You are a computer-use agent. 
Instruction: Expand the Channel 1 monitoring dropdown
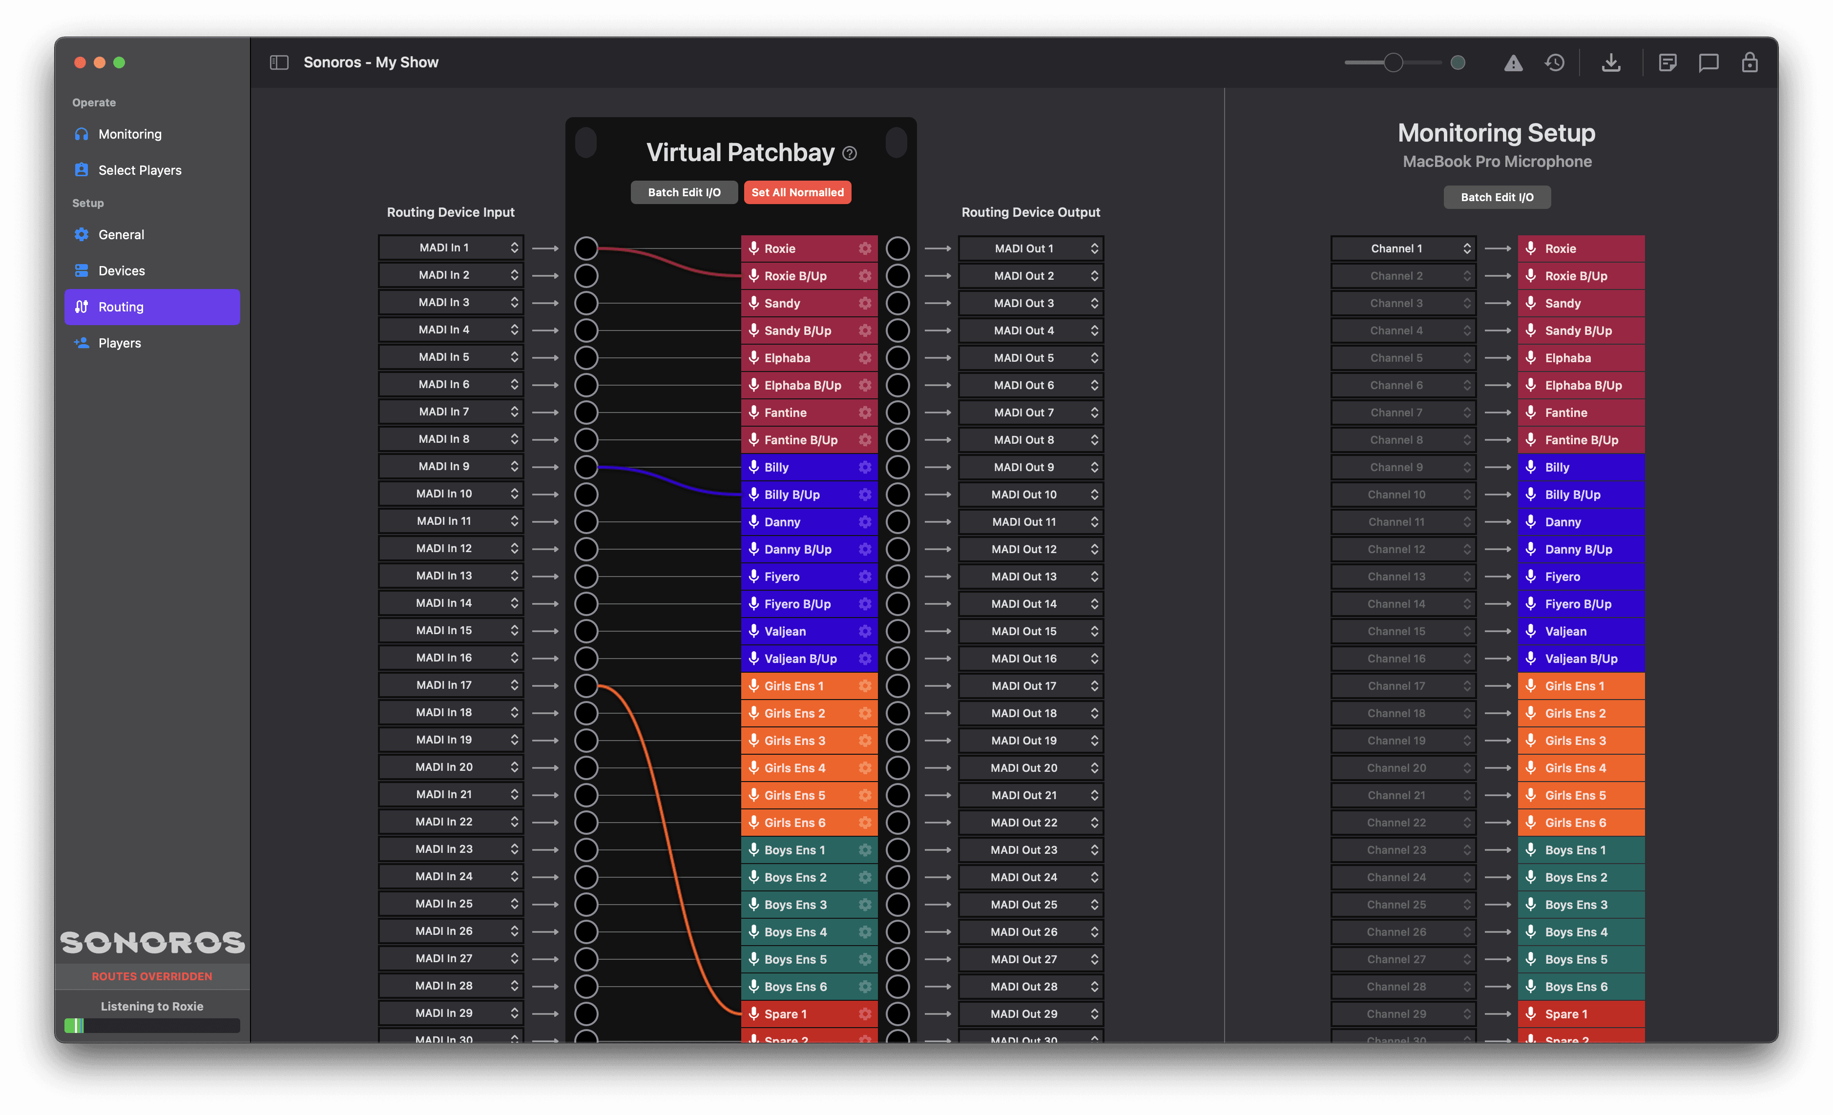[1403, 248]
